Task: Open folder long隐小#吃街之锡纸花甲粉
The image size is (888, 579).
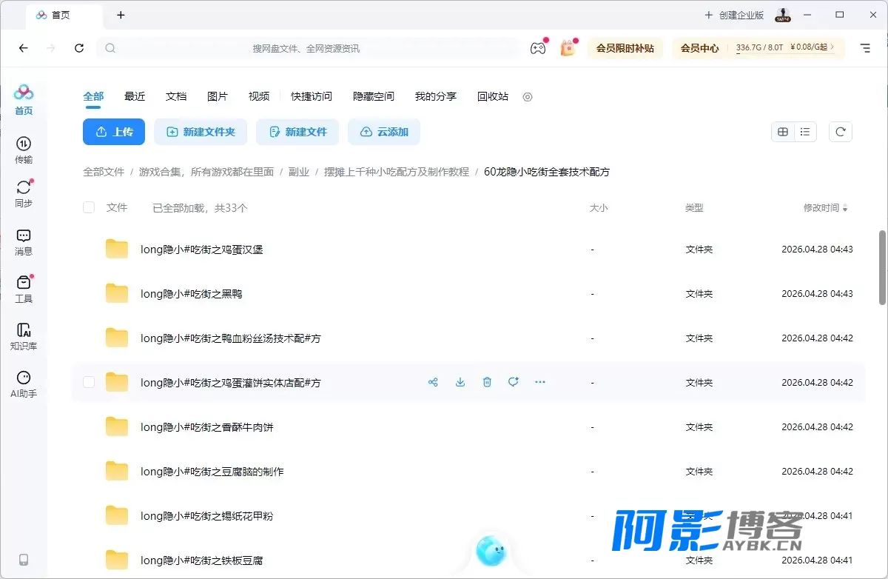Action: click(207, 516)
